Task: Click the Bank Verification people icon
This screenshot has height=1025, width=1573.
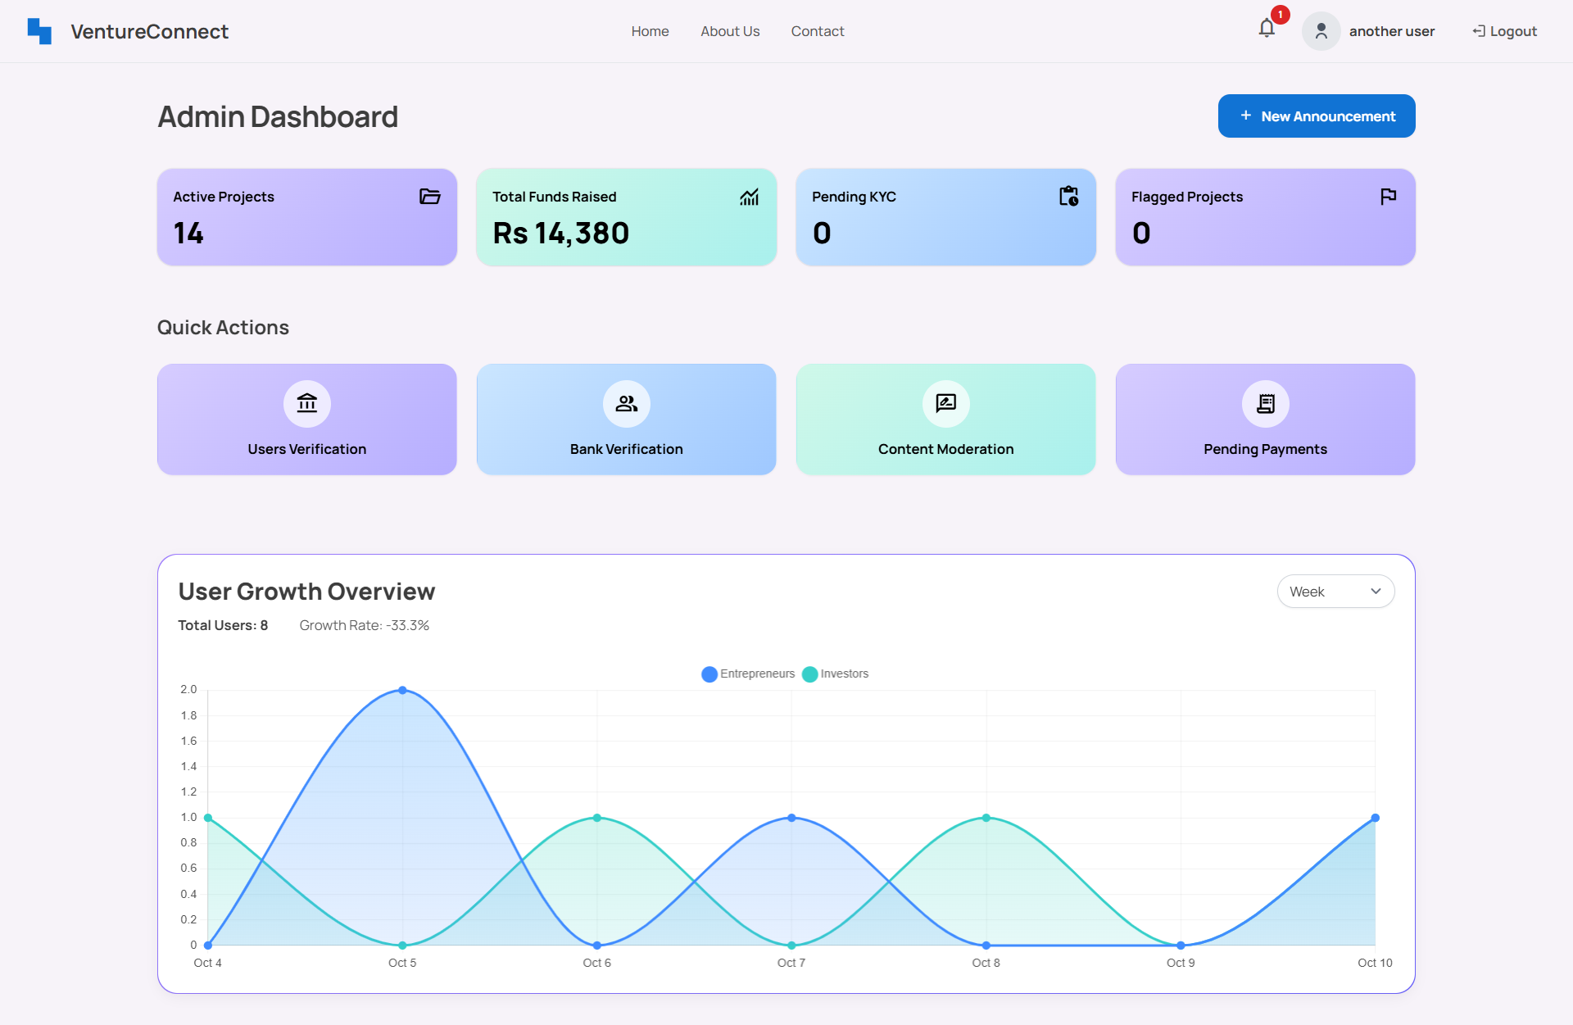Action: (x=627, y=403)
